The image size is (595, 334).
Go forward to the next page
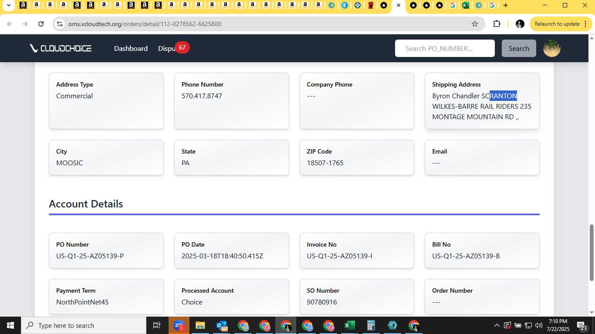click(x=25, y=24)
